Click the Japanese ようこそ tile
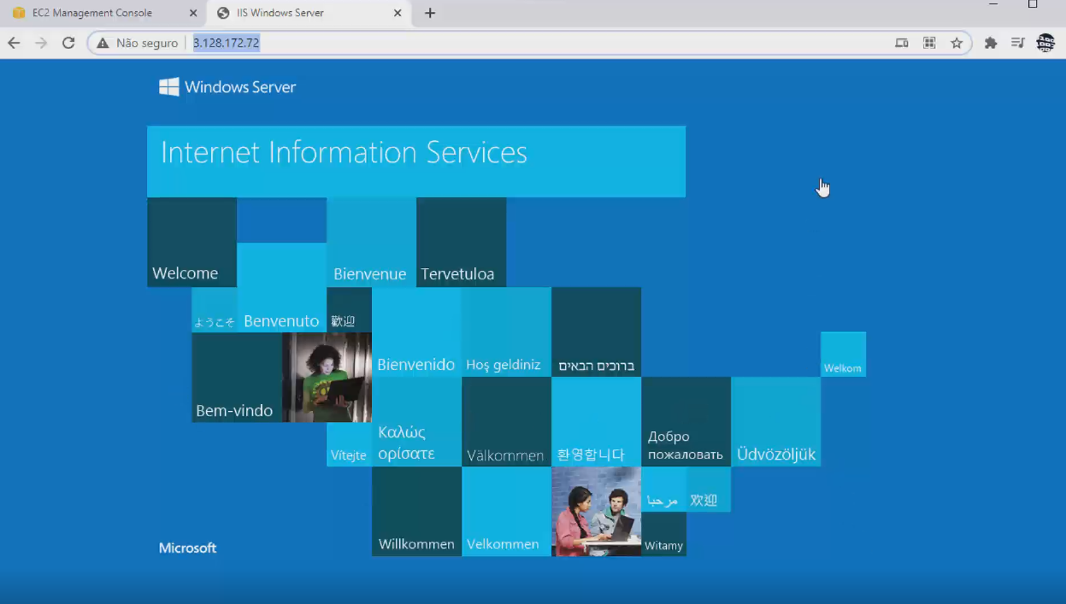This screenshot has width=1066, height=604. coord(214,310)
